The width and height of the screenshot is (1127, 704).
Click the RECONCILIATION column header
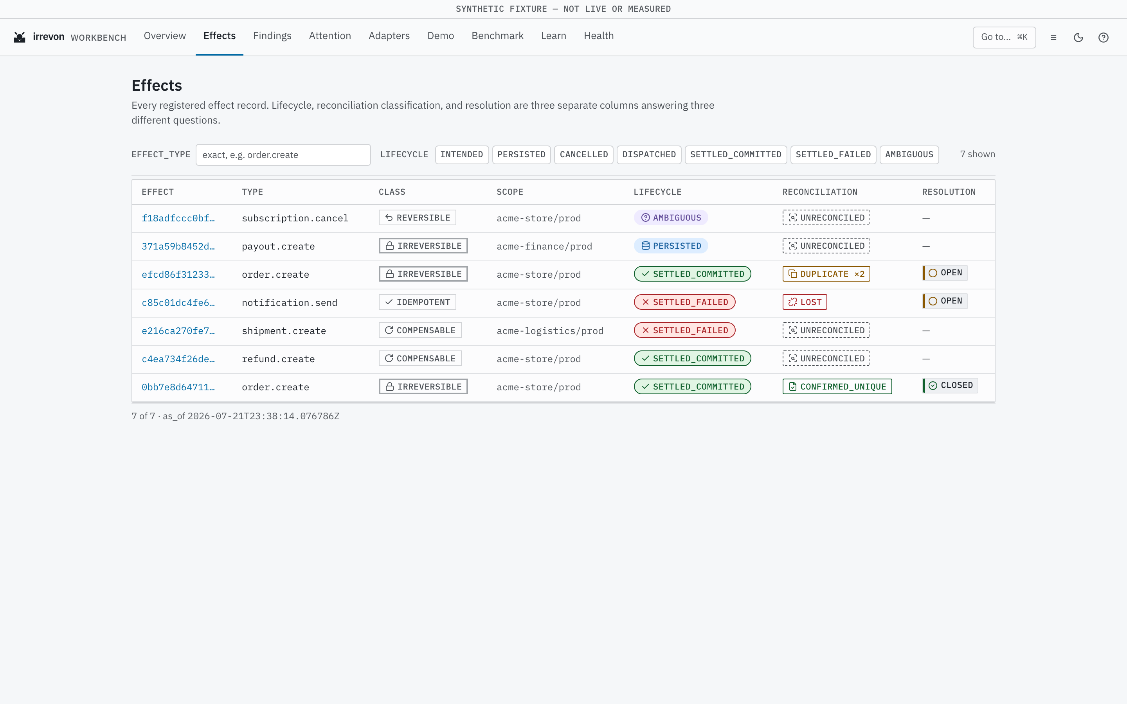(820, 192)
